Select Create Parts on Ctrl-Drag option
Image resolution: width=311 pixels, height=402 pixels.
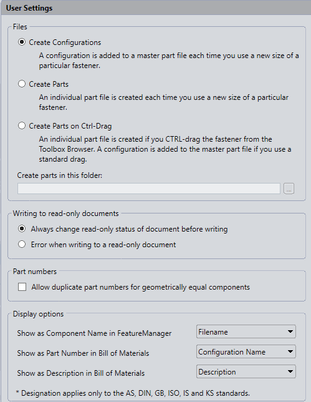click(x=22, y=125)
